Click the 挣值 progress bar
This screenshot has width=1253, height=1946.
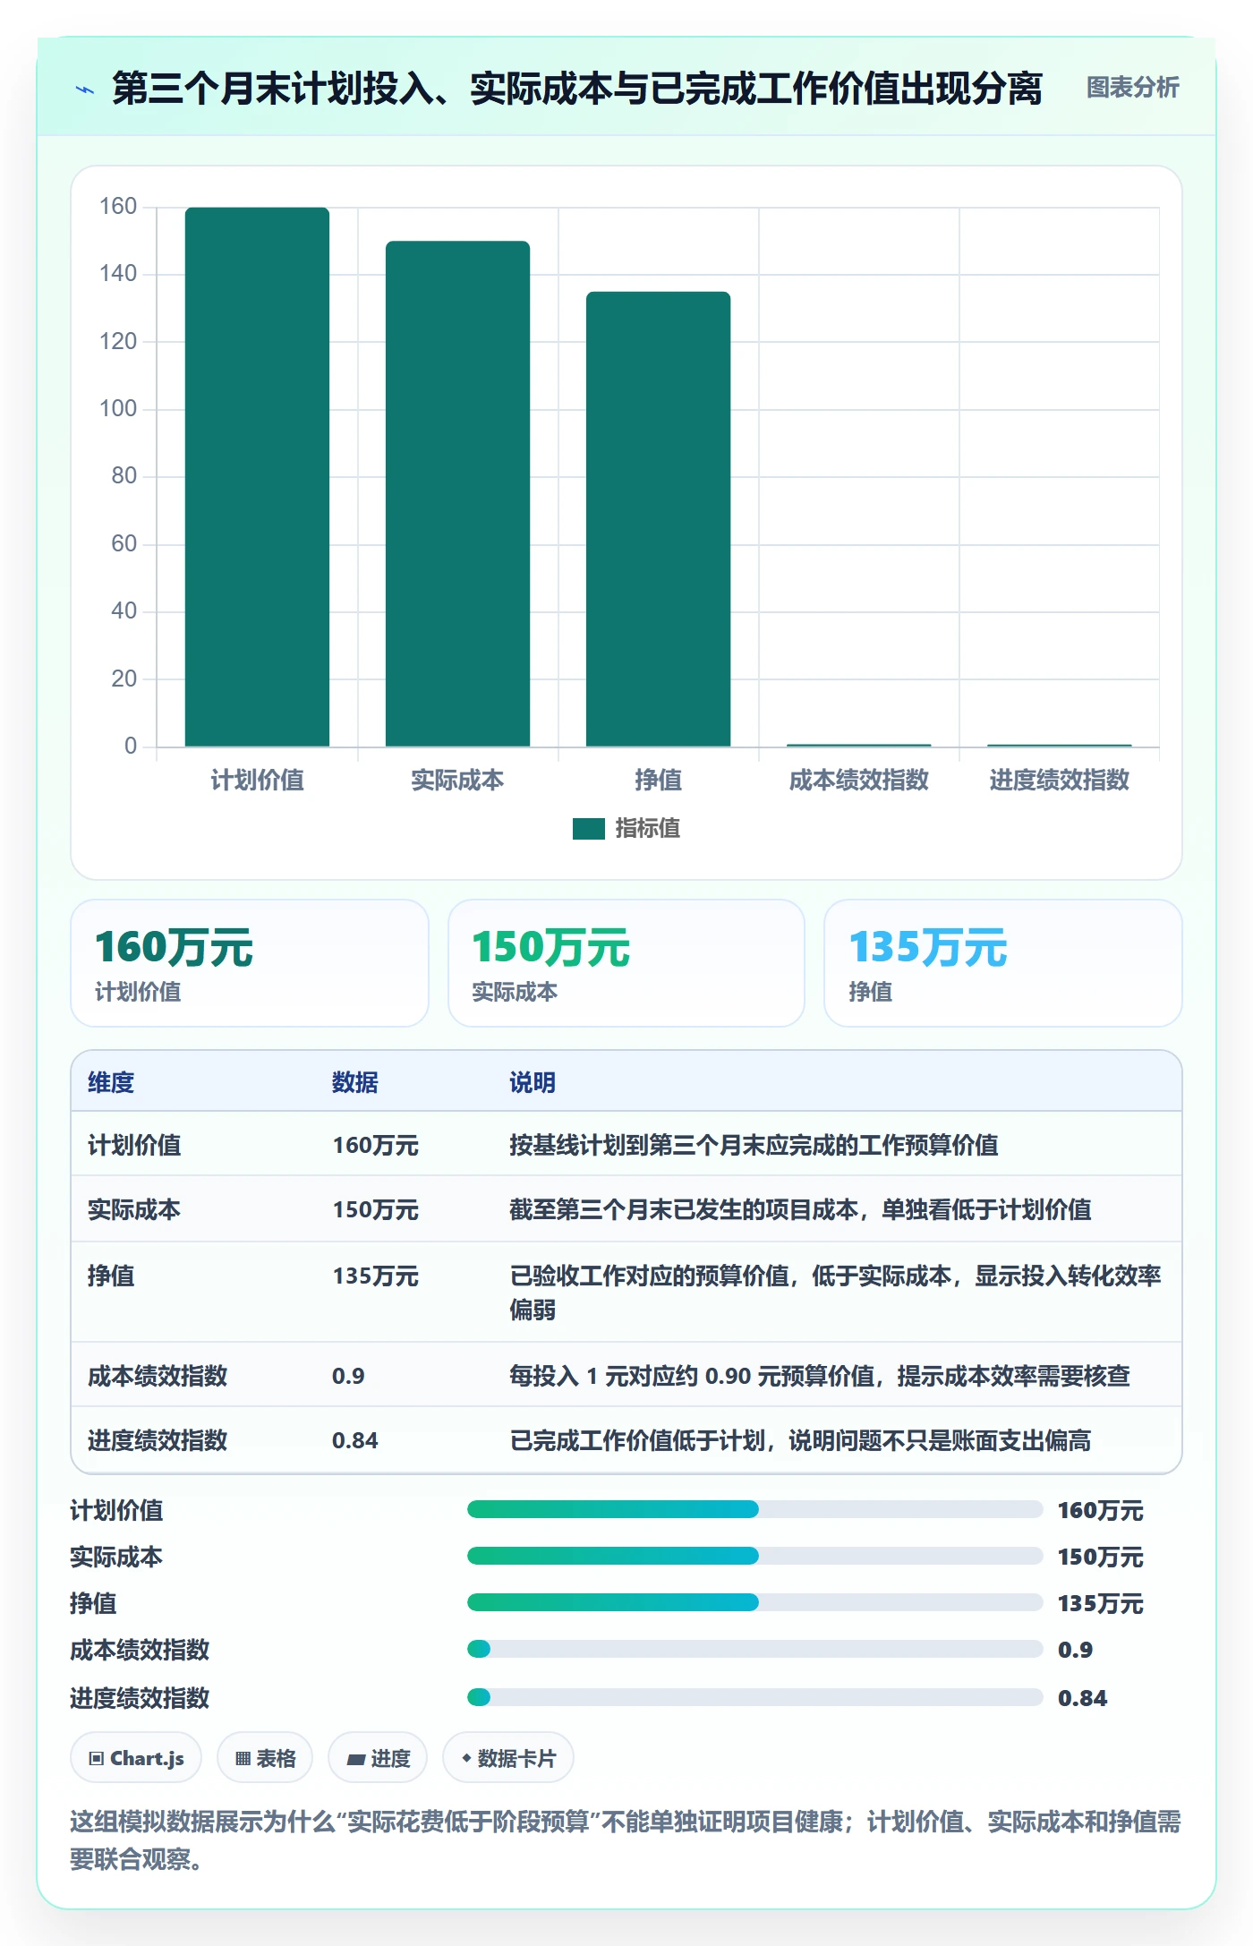pyautogui.click(x=754, y=1602)
